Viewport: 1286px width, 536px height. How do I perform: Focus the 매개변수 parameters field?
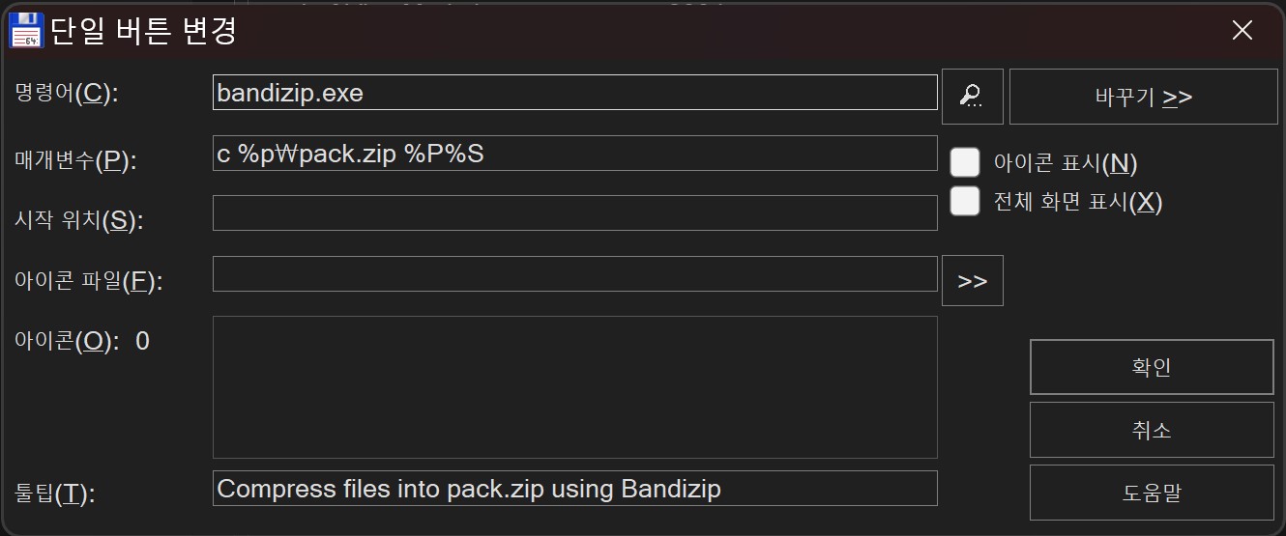574,154
